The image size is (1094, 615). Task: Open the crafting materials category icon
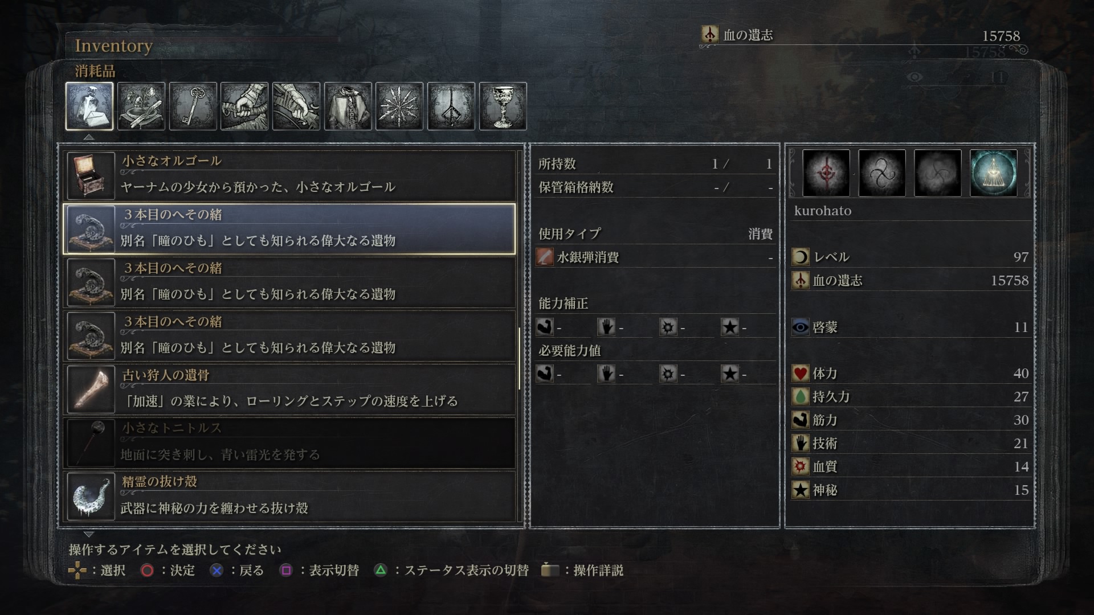click(141, 106)
